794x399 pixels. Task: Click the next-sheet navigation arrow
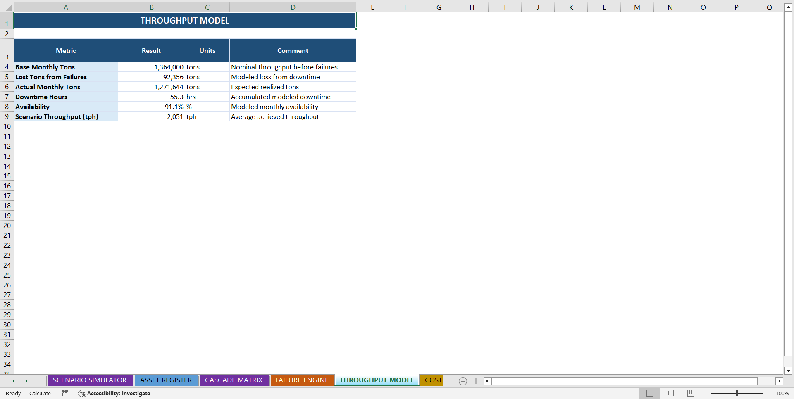click(26, 381)
